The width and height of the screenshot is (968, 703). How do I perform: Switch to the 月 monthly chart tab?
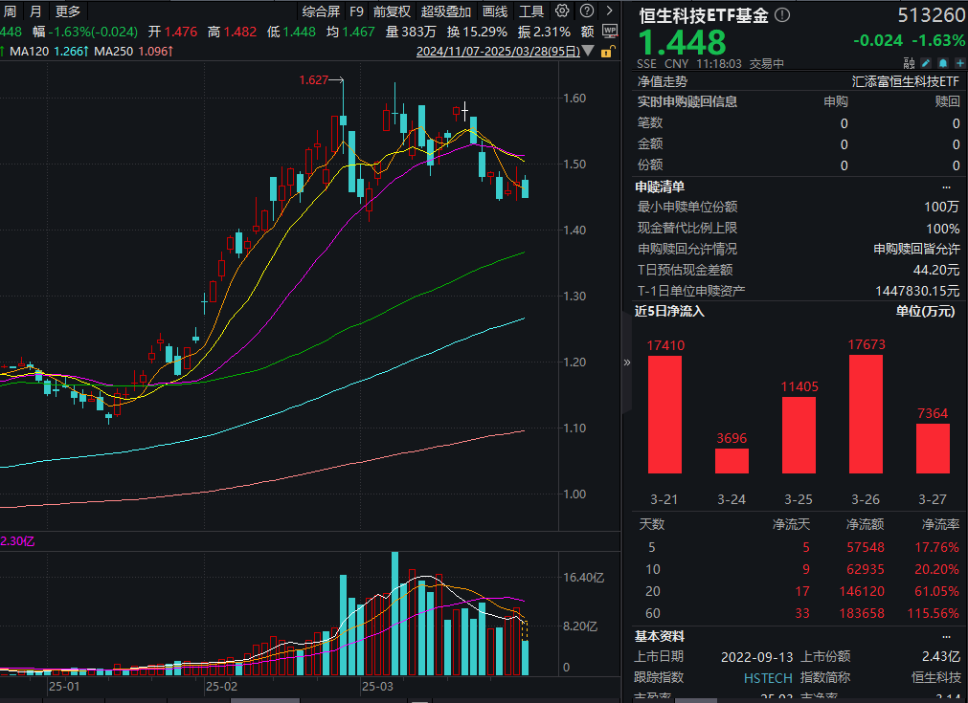(x=34, y=12)
